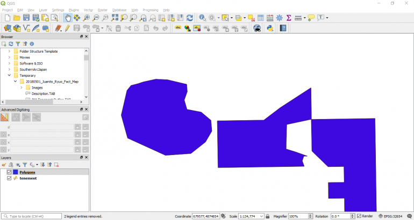Click the map tips speech bubble icon
Screen dimensions: 414x220
tap(311, 18)
